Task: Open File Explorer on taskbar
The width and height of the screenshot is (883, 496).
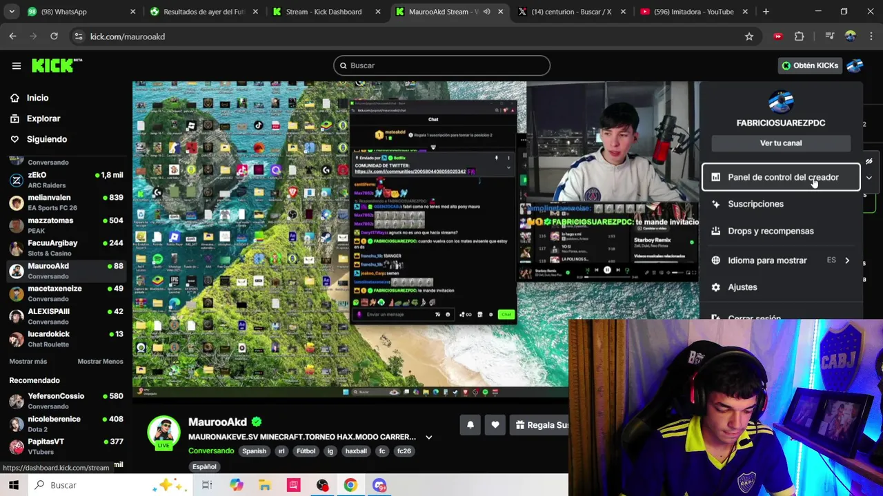Action: tap(265, 485)
